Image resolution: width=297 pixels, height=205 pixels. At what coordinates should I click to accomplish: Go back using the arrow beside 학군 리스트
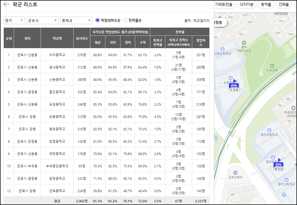coord(7,4)
